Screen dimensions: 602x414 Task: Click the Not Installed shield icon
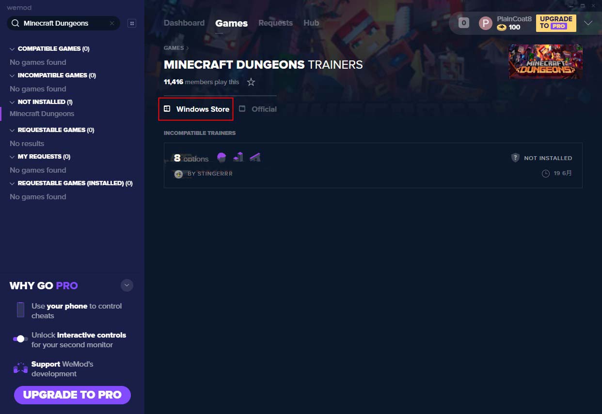(515, 158)
